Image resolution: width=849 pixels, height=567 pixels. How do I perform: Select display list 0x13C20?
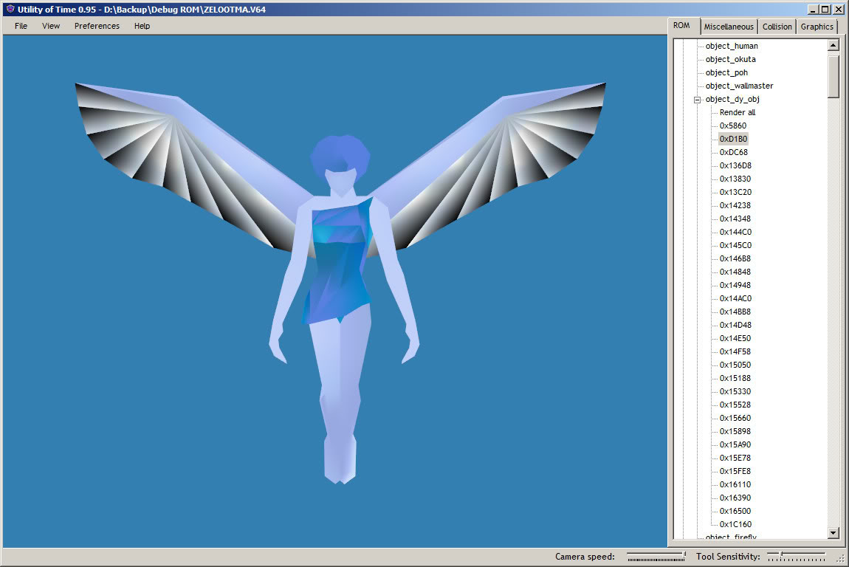735,192
